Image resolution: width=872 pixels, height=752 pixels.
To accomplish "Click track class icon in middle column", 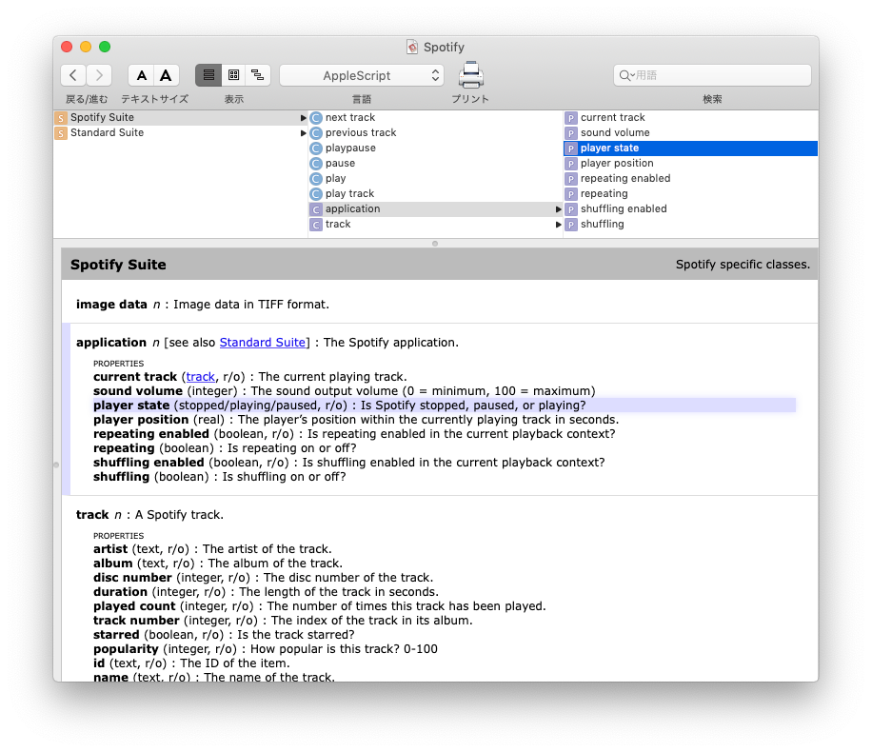I will 316,225.
